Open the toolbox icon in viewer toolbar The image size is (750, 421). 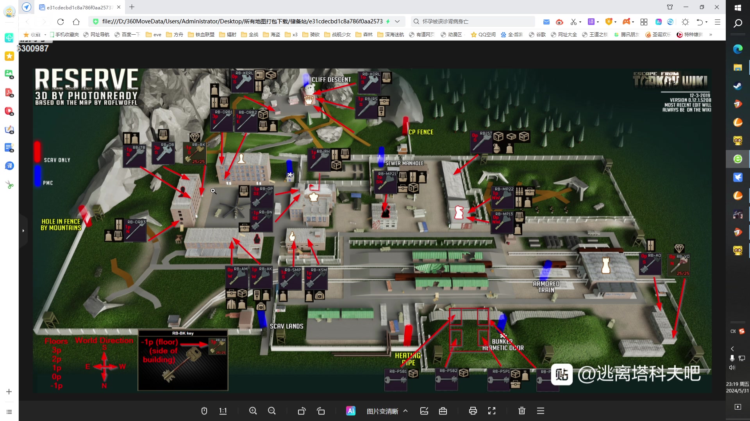point(443,411)
